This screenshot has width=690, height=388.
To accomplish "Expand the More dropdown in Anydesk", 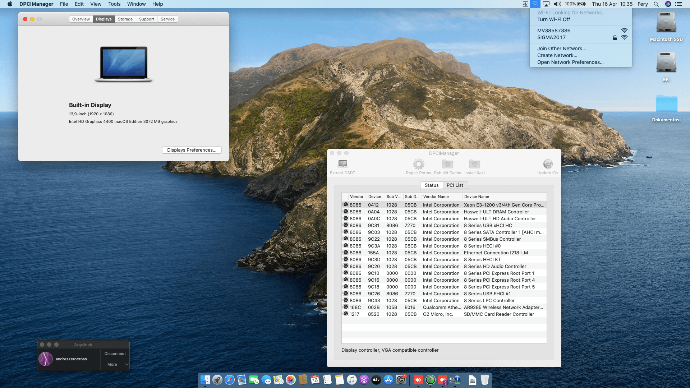I will coord(115,364).
